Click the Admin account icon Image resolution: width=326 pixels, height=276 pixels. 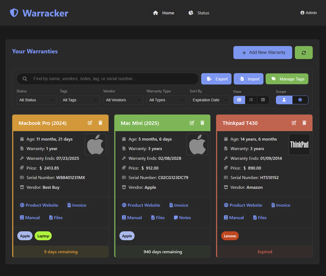(302, 12)
